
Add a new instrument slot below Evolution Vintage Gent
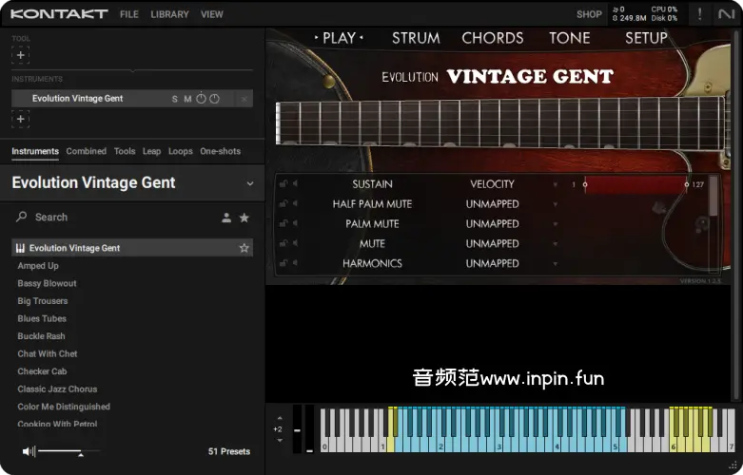coord(20,119)
